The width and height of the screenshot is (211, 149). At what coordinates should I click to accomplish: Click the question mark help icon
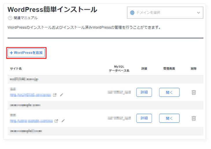pyautogui.click(x=10, y=18)
